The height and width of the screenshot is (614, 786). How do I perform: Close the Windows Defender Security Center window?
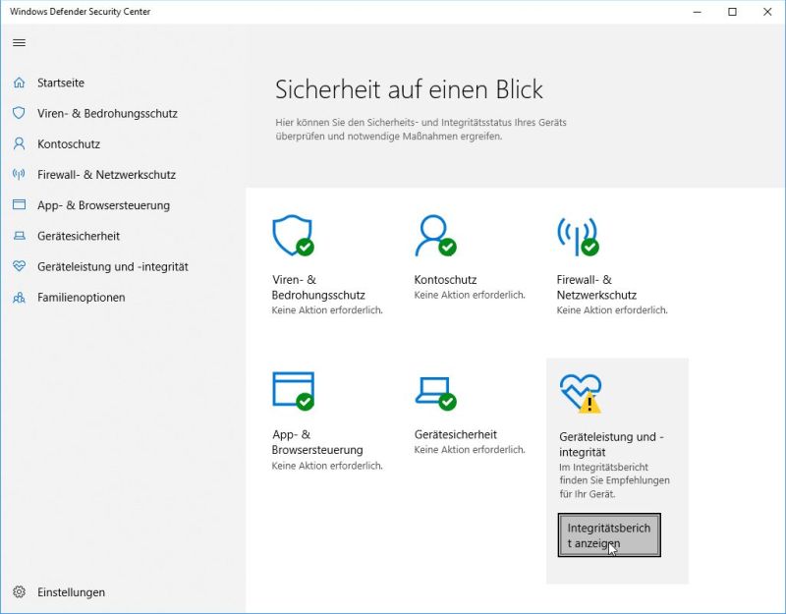767,12
